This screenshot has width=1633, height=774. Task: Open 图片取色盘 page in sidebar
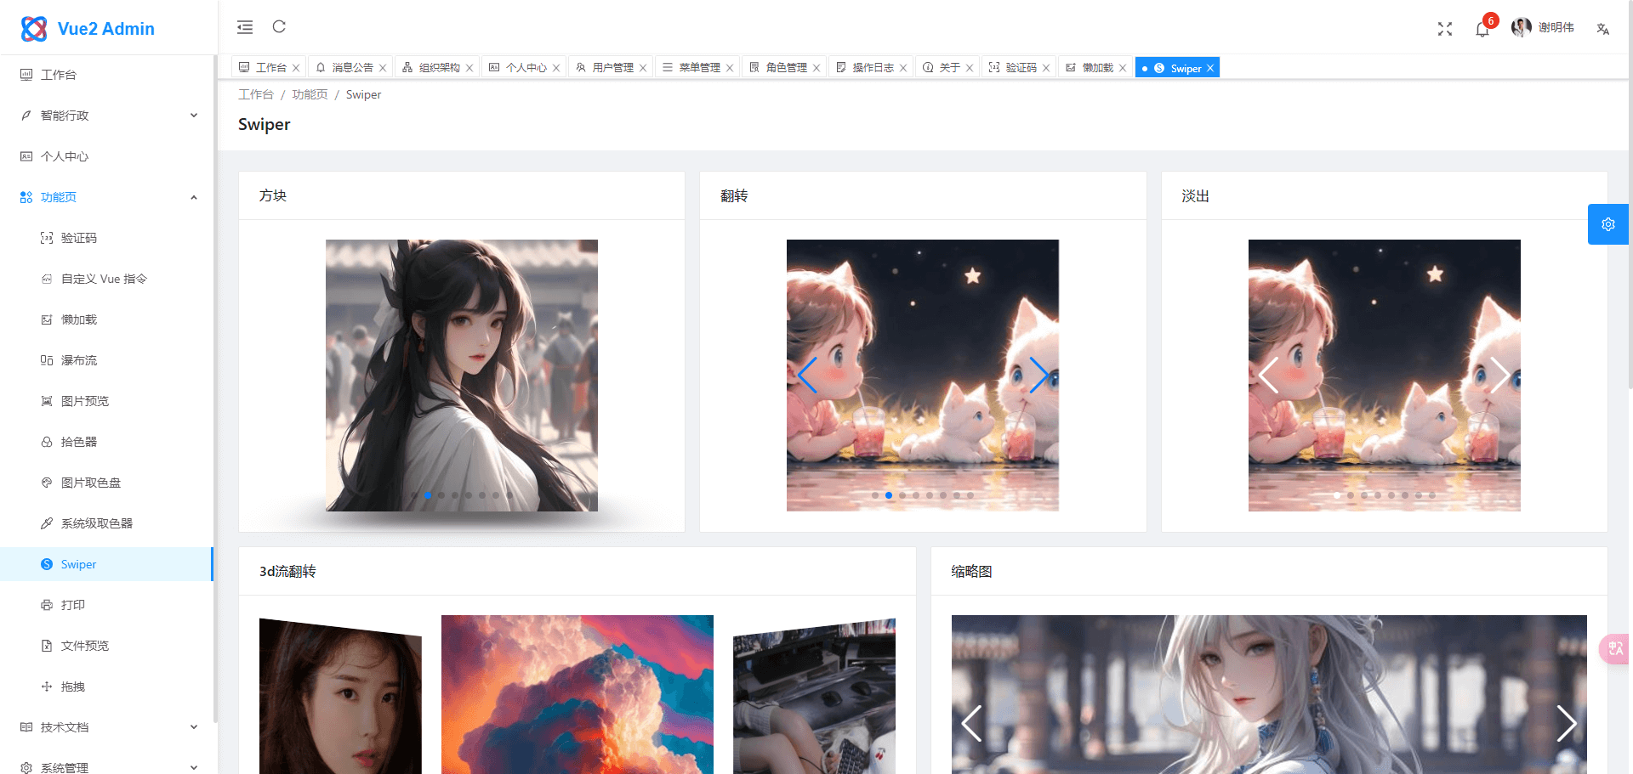click(x=105, y=483)
